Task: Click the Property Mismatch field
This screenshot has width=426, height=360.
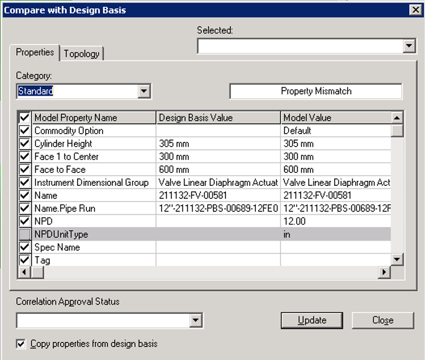Action: click(315, 91)
